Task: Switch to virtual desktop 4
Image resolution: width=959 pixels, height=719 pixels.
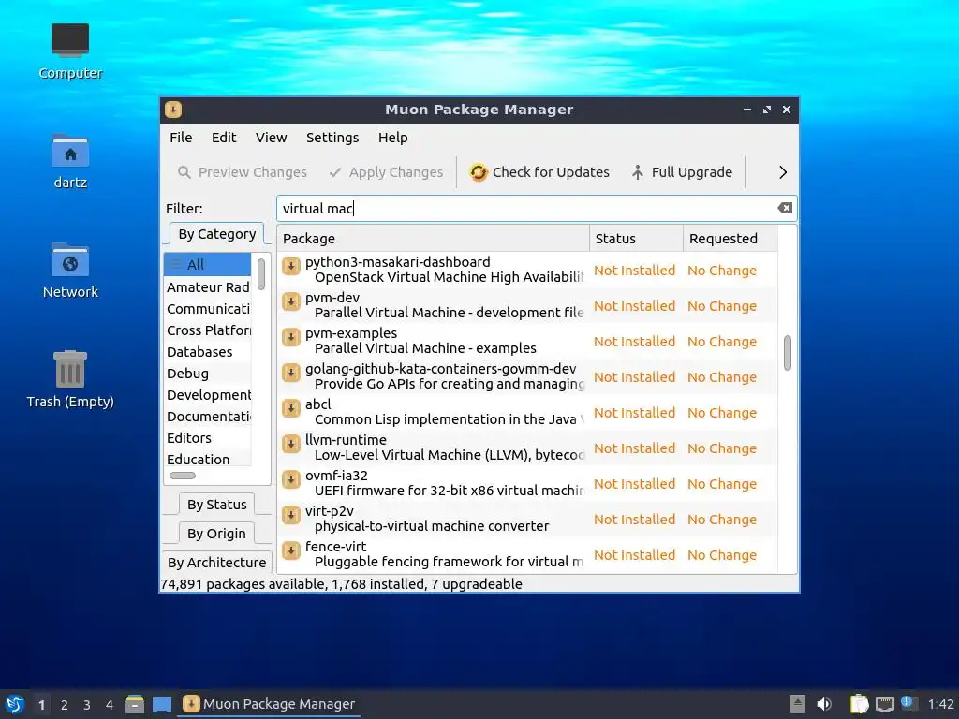Action: (x=110, y=705)
